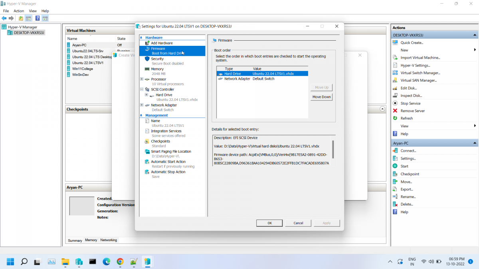Click Connect under Aryan-PC actions

(408, 151)
